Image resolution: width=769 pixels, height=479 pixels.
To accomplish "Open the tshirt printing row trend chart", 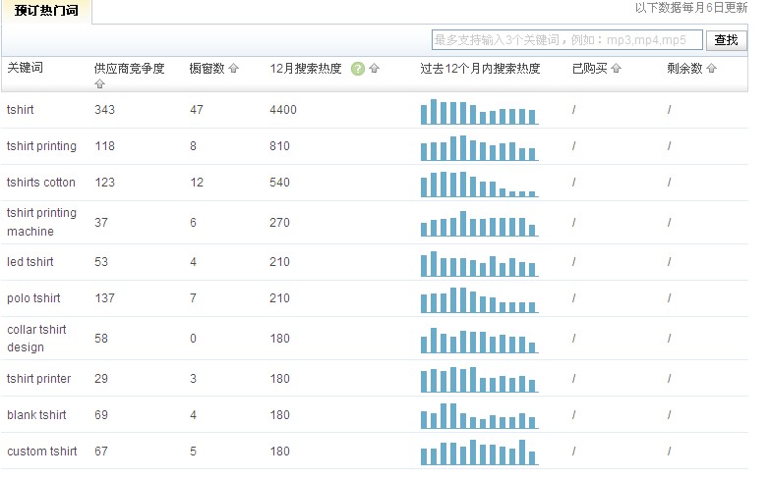I will coord(480,148).
